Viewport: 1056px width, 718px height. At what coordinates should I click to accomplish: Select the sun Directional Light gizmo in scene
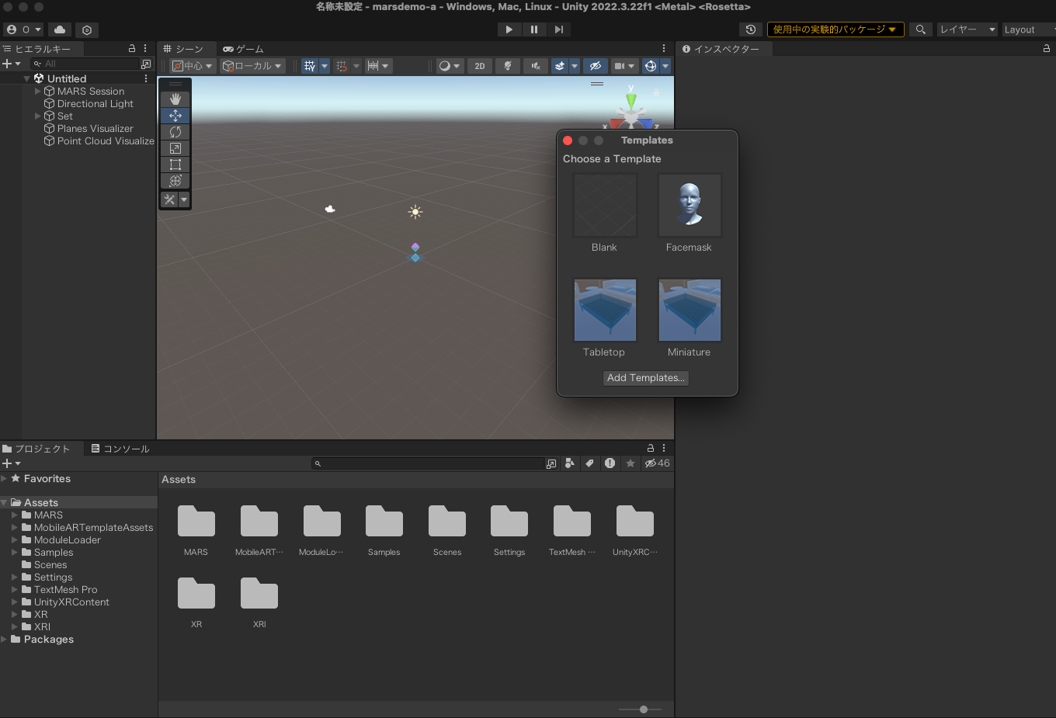point(415,212)
